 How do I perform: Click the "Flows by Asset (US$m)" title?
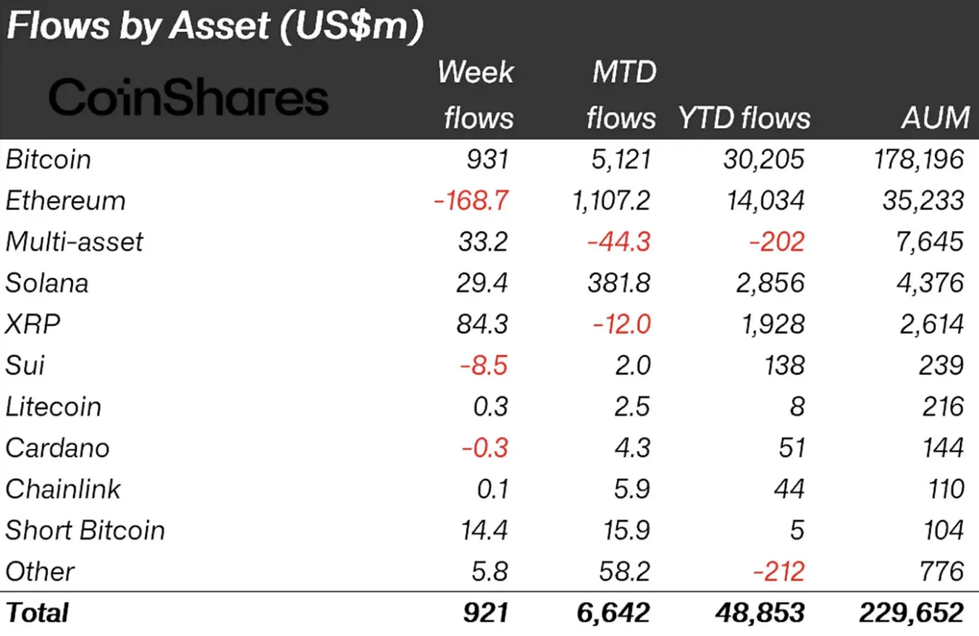214,28
